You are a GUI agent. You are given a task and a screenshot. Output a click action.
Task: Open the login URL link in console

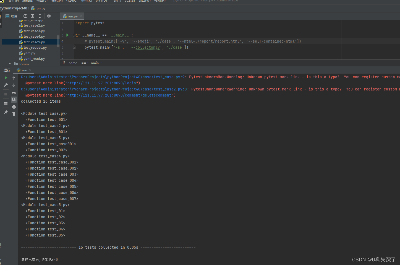[x=101, y=83]
